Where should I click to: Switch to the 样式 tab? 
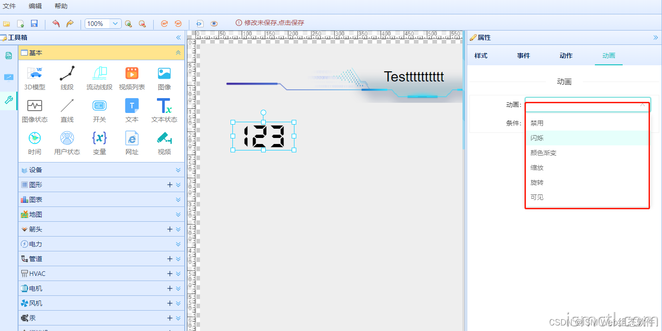(481, 56)
